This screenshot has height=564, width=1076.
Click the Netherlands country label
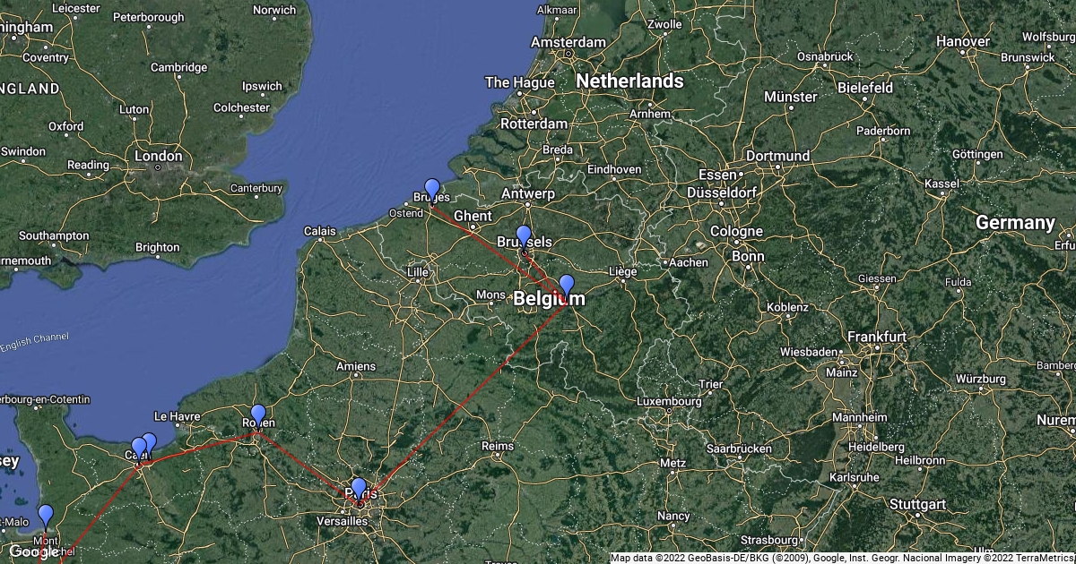point(629,81)
